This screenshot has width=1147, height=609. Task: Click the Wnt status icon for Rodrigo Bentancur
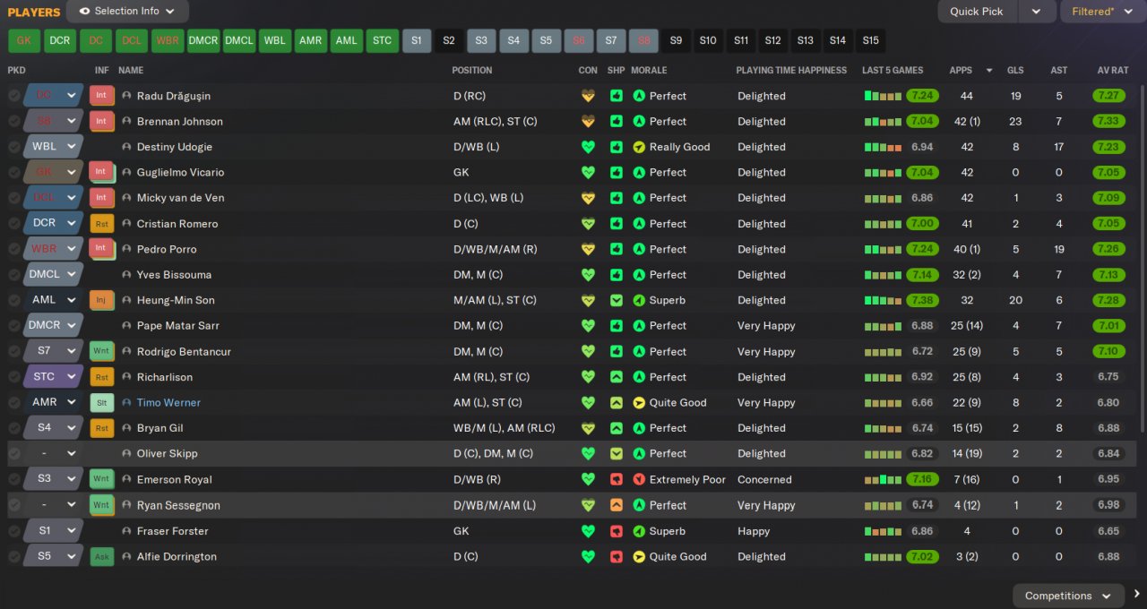click(x=101, y=352)
